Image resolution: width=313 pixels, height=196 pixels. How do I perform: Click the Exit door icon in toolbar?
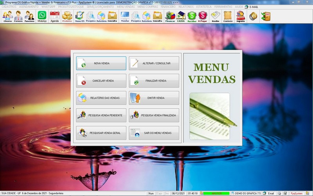[266, 16]
